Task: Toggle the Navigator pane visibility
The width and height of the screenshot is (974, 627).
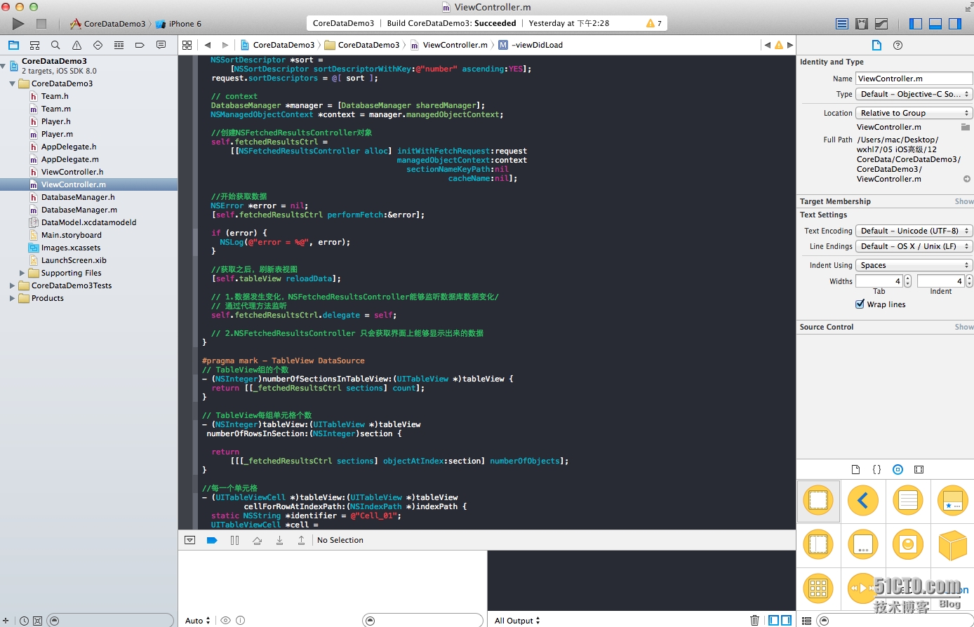Action: (x=916, y=23)
